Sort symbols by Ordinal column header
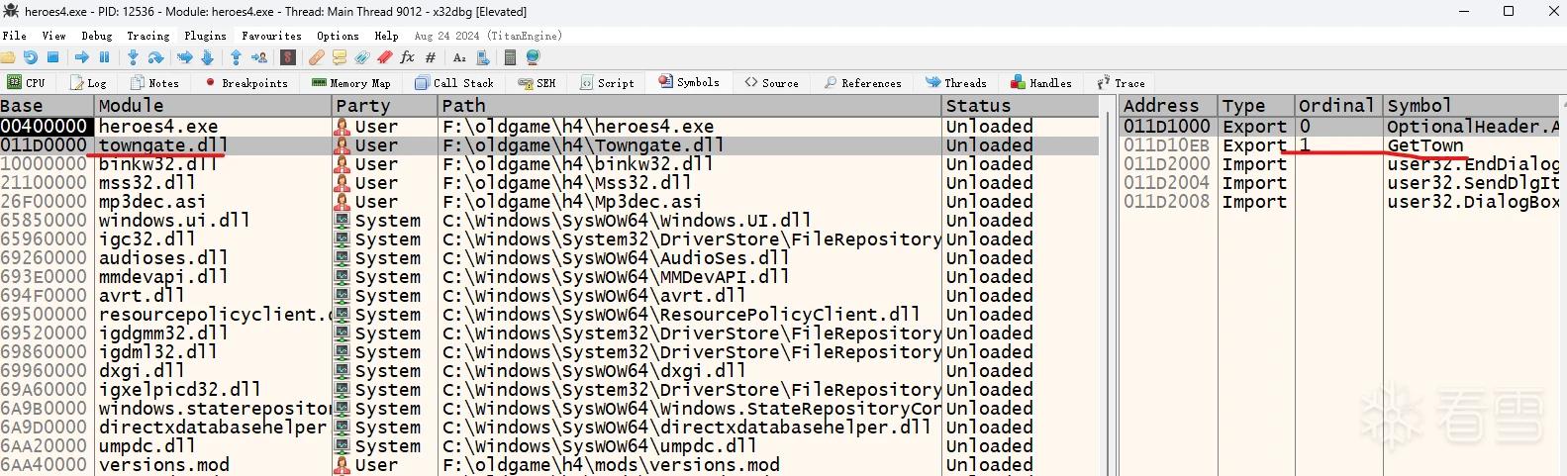 click(x=1338, y=106)
